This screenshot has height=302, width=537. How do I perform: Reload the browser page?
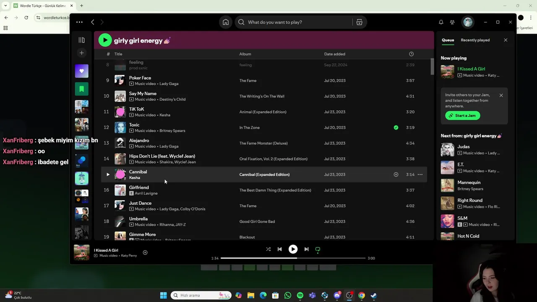(26, 18)
